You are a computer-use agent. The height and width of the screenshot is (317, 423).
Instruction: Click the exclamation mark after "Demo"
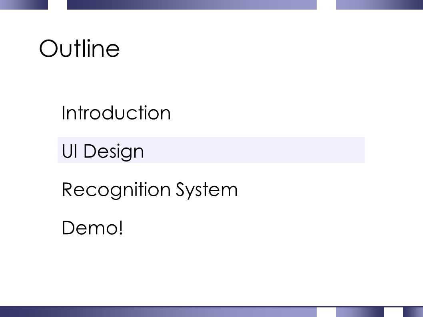121,228
